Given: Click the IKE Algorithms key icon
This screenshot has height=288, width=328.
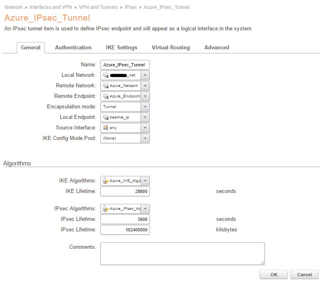Looking at the screenshot, I should tap(106, 181).
